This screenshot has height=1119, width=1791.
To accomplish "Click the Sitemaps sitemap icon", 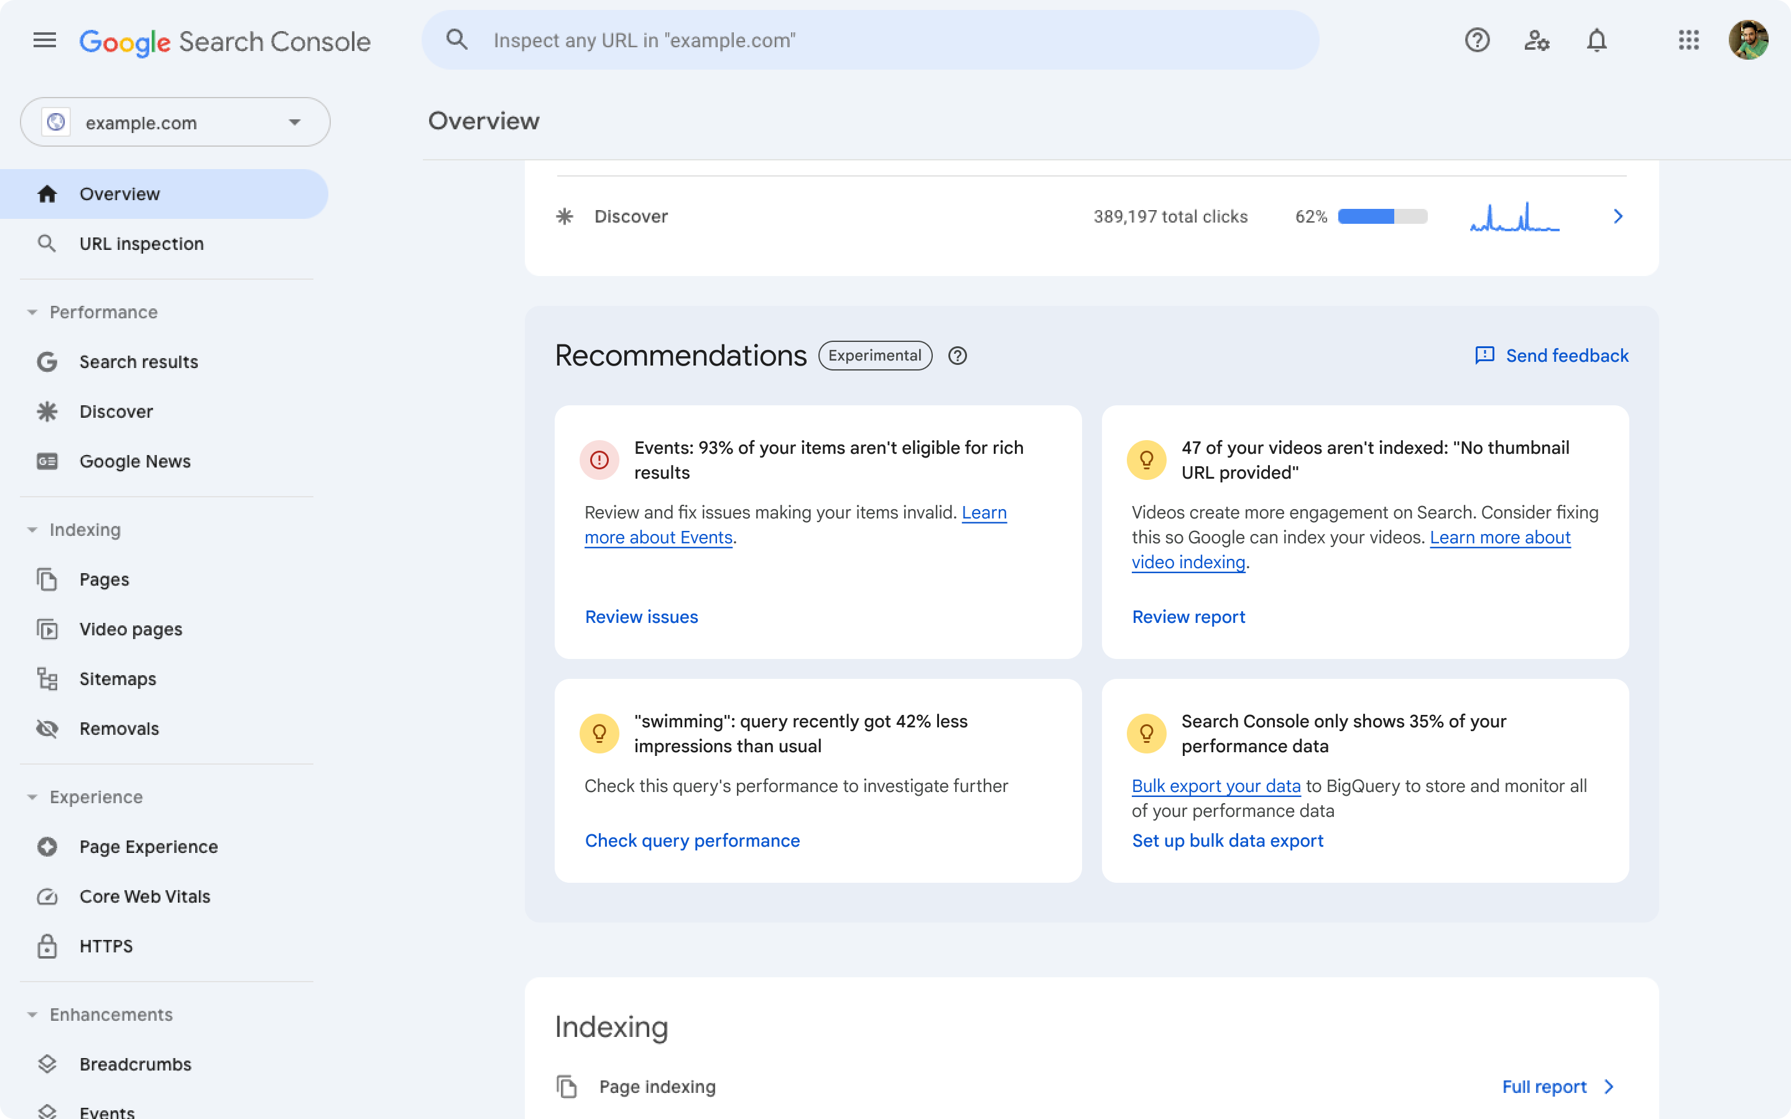I will [47, 678].
